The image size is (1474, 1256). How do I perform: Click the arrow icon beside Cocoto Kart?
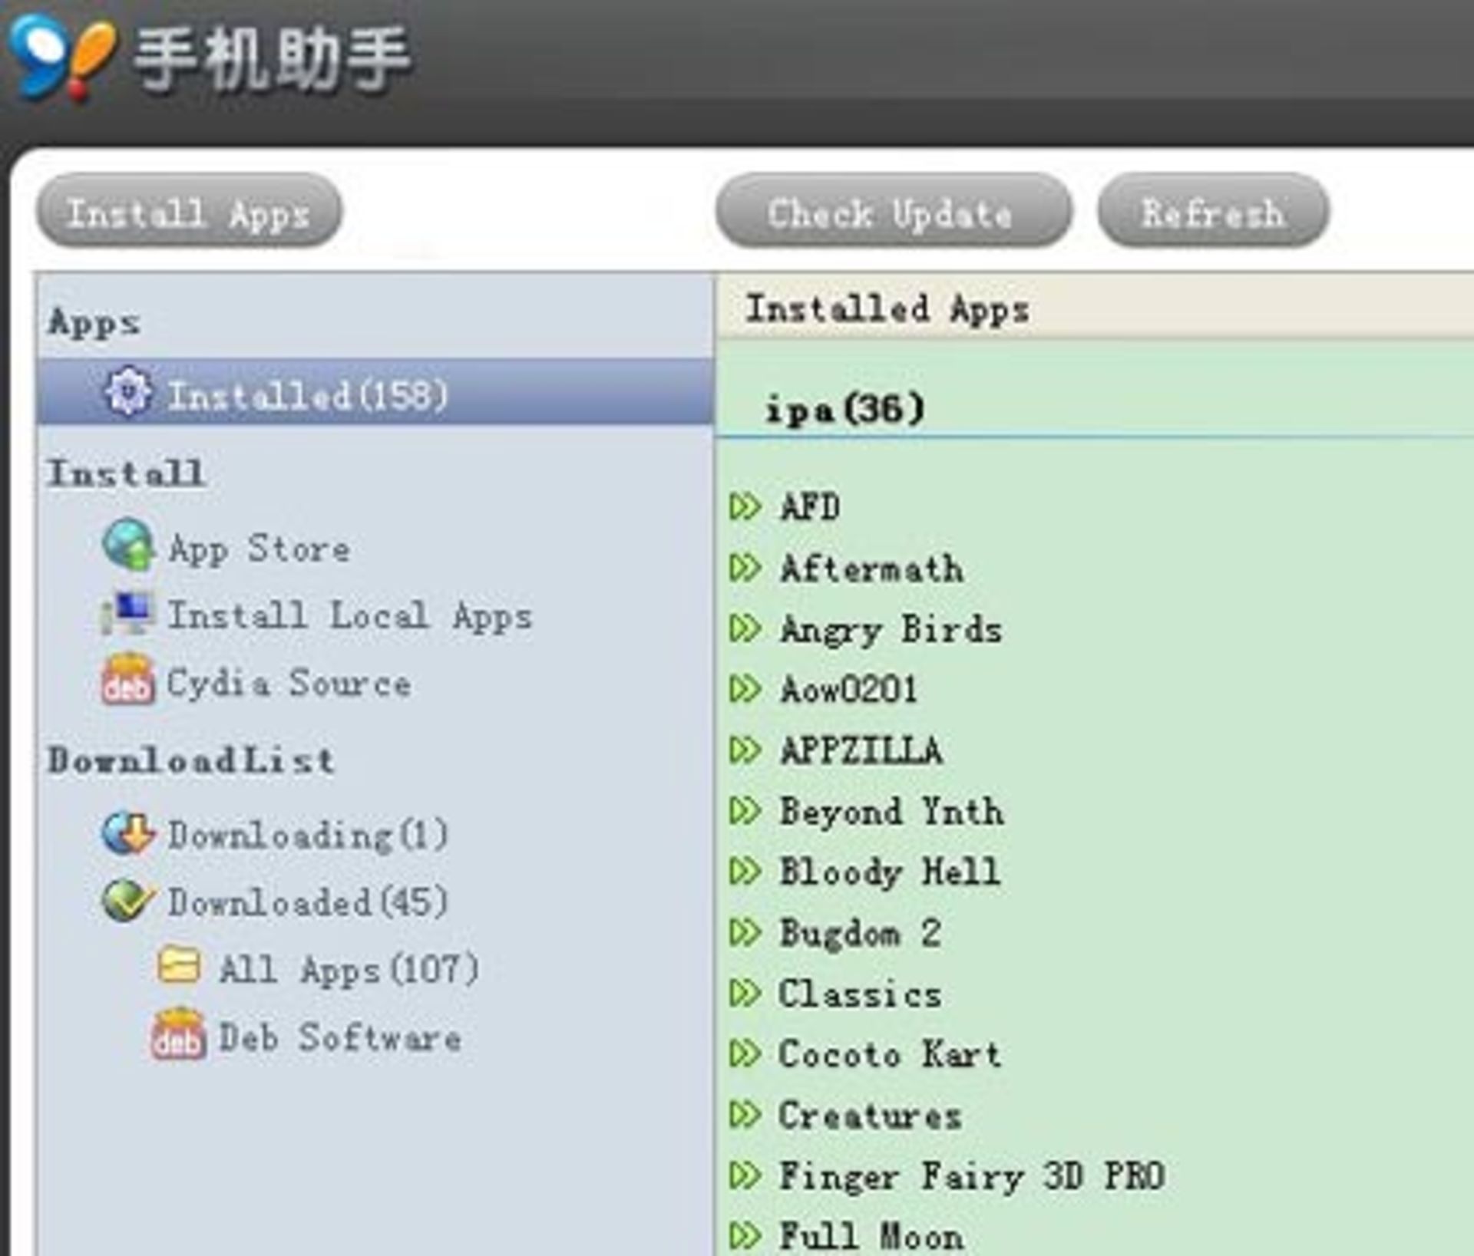point(745,1053)
